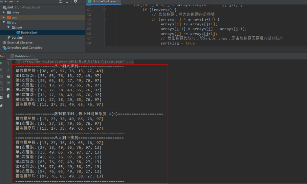Click the orange out folder icon
Viewport: 307px width, 184px height.
(x=9, y=17)
